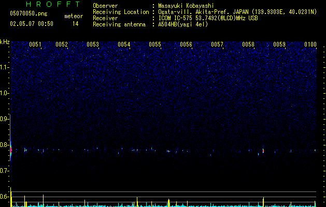Screen dimensions: 326x207
Task: Click the name Masayuki Kobayashi
Action: point(186,6)
